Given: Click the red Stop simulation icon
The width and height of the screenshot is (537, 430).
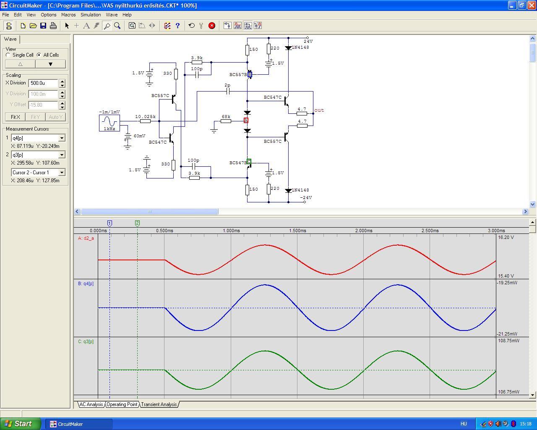Looking at the screenshot, I should click(x=212, y=26).
